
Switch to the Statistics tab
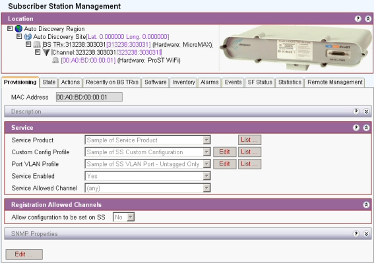[290, 82]
